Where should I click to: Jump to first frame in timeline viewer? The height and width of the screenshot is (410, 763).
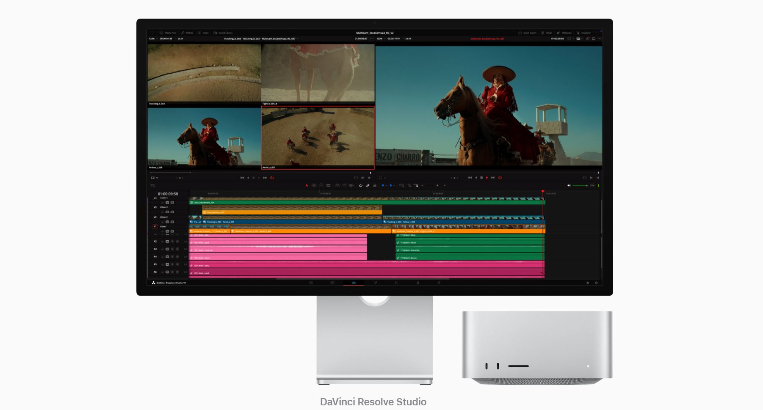pos(470,178)
